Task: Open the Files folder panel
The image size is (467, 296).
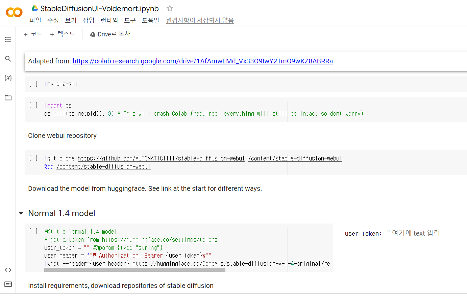Action: [8, 98]
